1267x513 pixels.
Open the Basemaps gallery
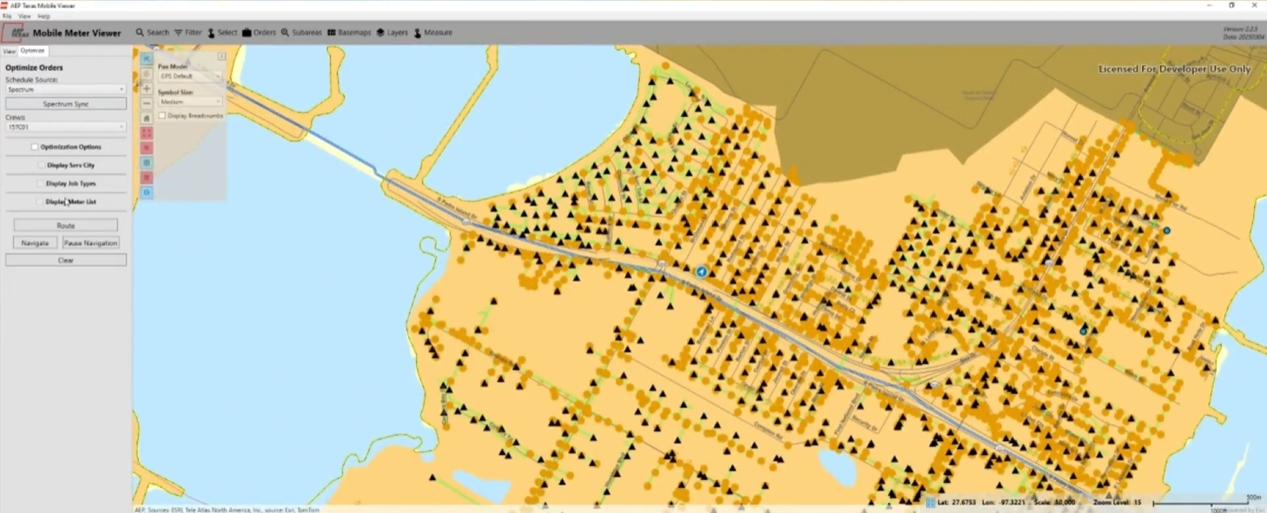[349, 33]
